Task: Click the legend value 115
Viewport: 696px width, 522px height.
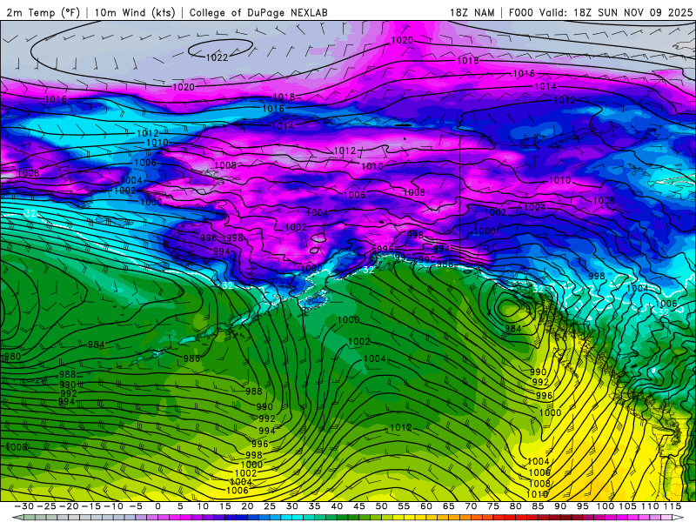Action: [x=672, y=506]
